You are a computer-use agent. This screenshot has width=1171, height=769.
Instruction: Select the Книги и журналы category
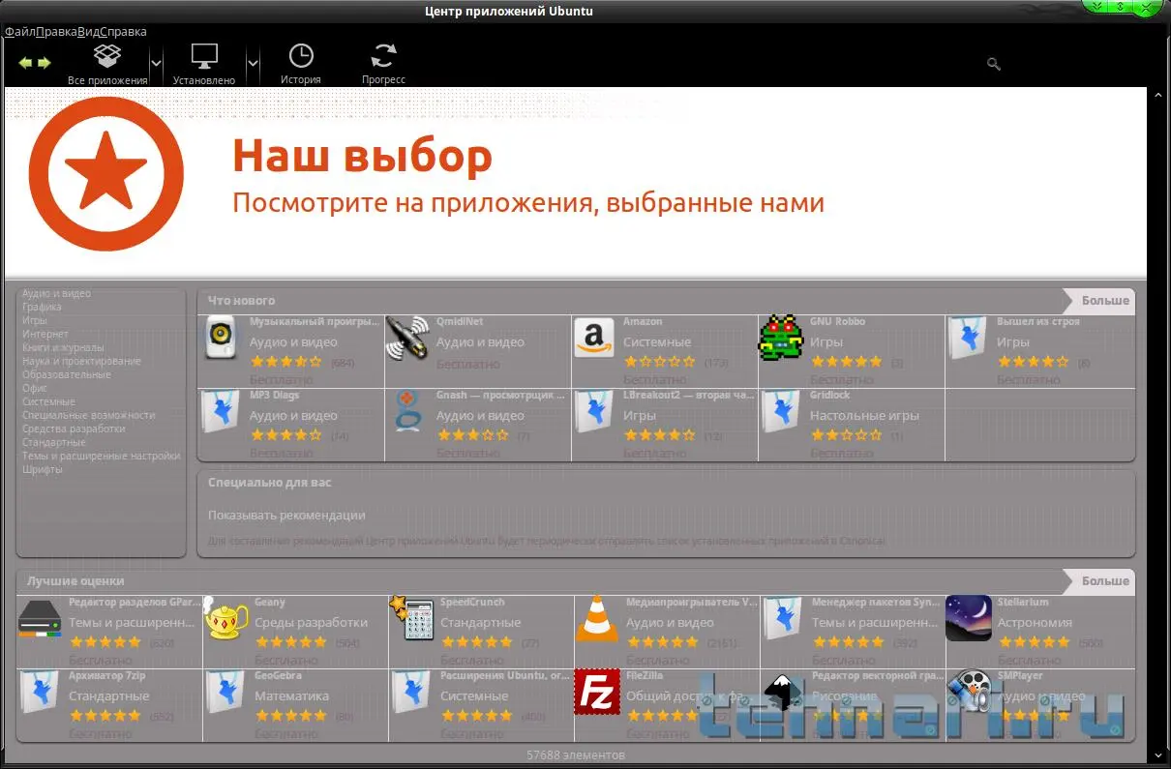(x=63, y=347)
